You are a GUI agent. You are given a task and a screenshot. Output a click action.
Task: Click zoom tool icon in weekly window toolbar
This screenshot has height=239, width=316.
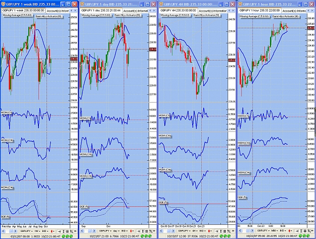click(72, 231)
